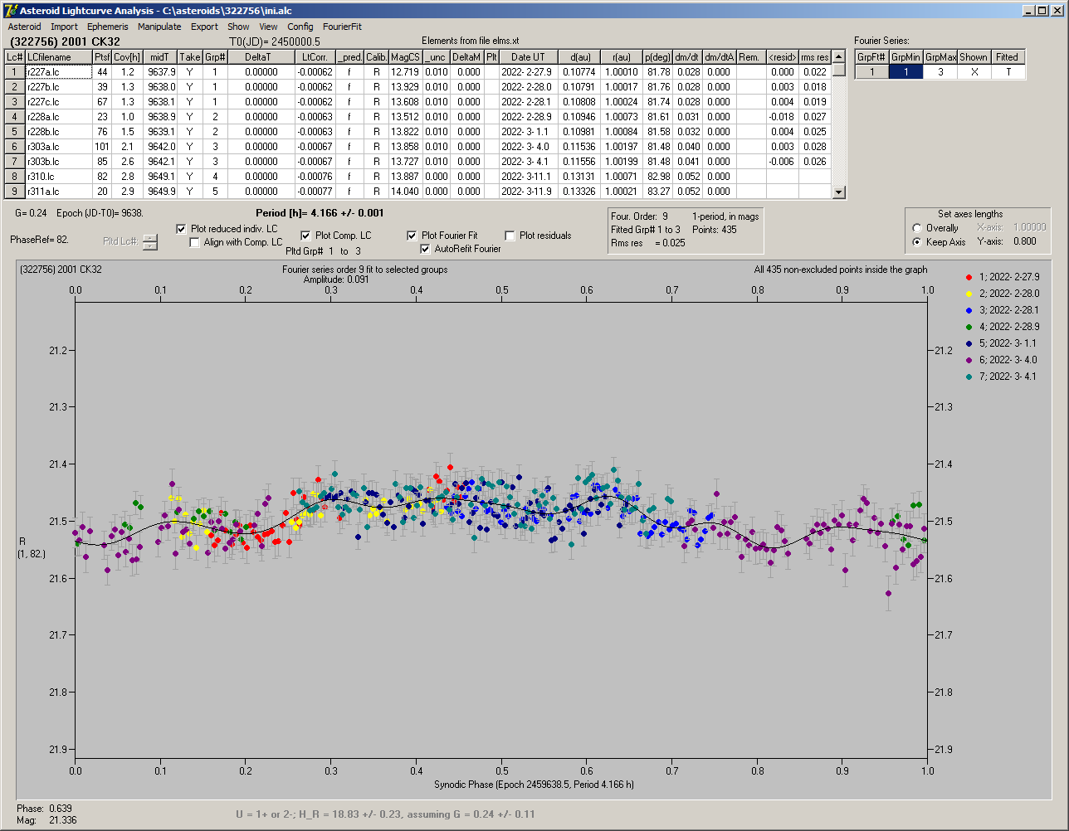The width and height of the screenshot is (1069, 831).
Task: Click the Amplitude: 0.091 plot label
Action: tap(336, 279)
